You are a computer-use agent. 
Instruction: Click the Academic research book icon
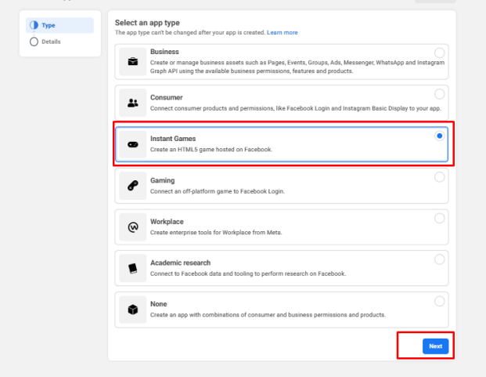click(133, 268)
